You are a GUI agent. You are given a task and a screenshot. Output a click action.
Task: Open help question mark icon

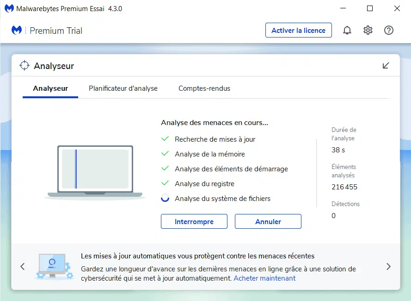389,30
